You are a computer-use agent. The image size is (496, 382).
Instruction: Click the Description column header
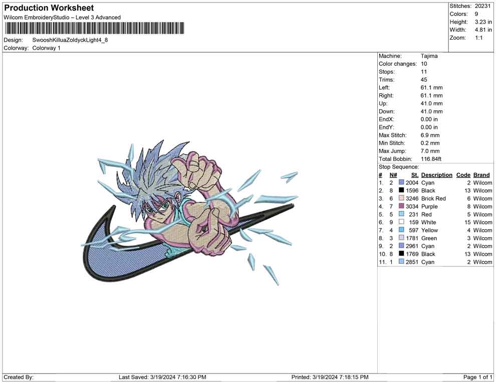pos(436,174)
